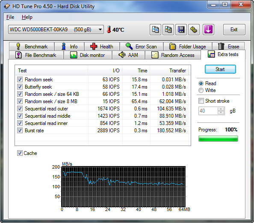Open the options gear icon
The width and height of the screenshot is (254, 223).
pyautogui.click(x=194, y=30)
